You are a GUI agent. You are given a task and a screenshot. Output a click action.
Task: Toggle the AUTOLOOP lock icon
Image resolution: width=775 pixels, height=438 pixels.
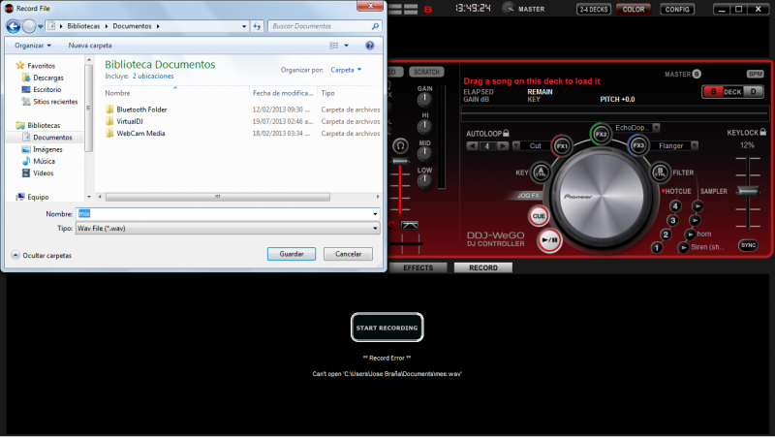(x=506, y=133)
